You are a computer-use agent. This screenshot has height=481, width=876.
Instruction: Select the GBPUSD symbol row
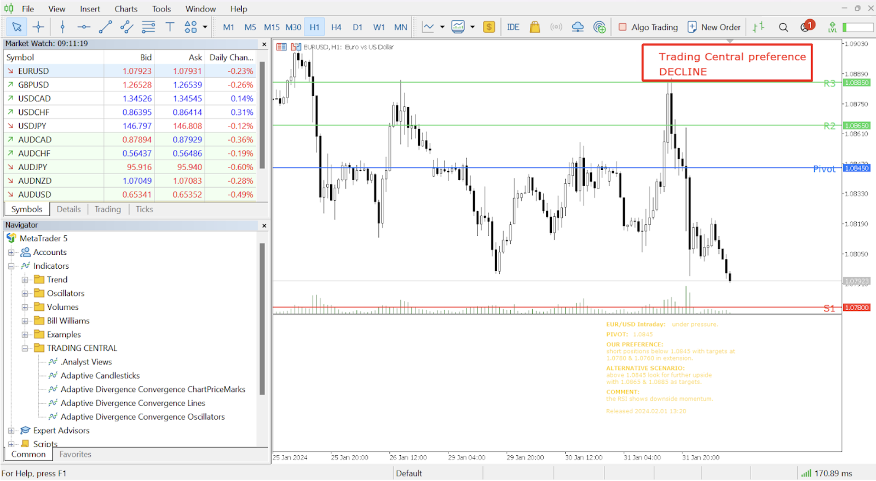pos(130,85)
